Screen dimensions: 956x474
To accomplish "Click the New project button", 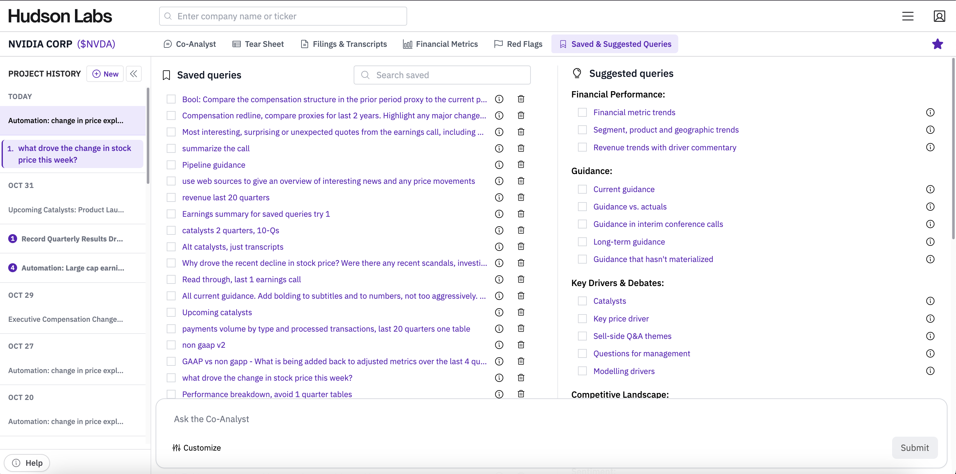I will tap(105, 73).
